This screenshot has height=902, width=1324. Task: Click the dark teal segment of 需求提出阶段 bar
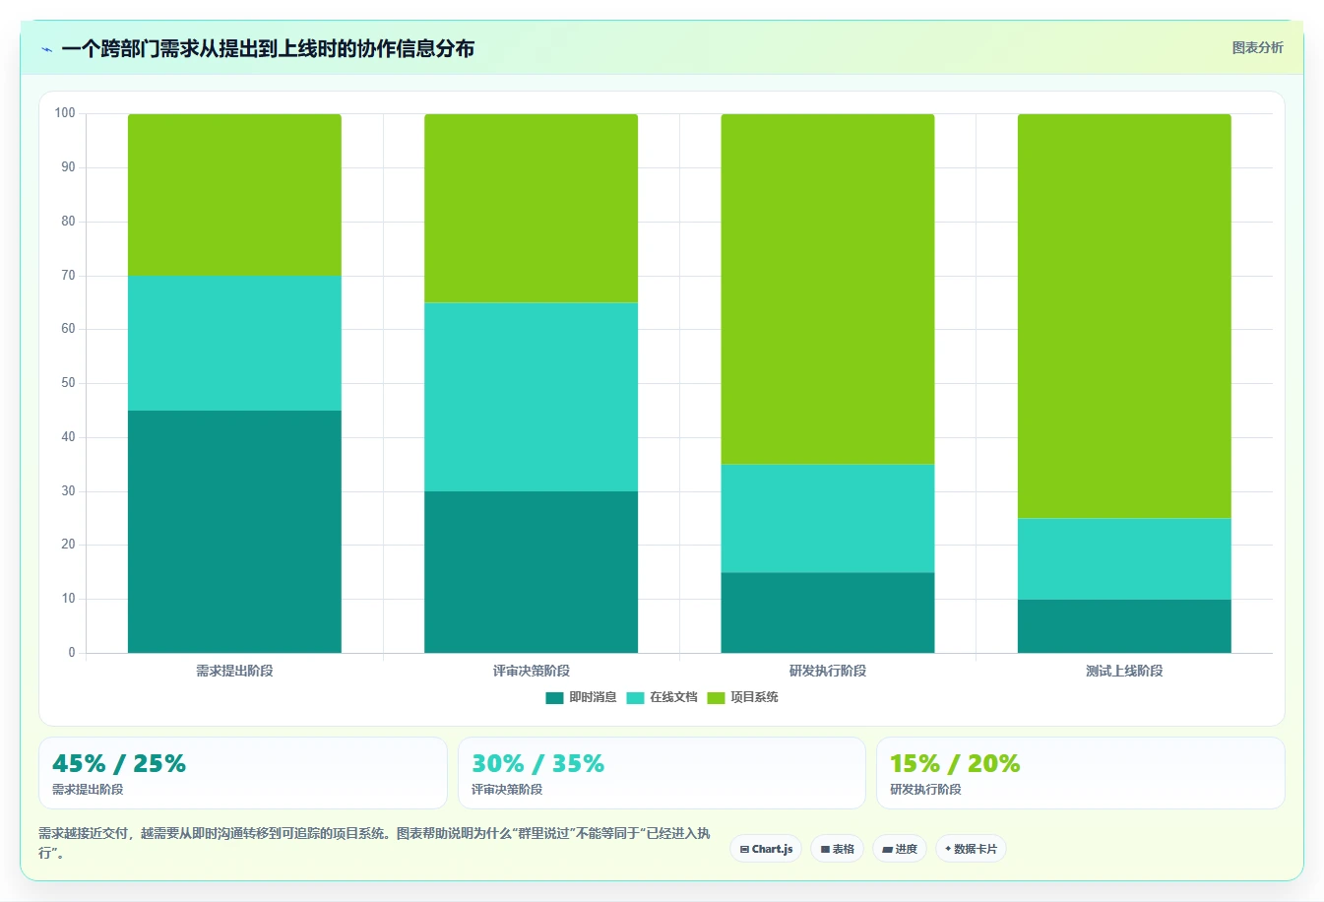coord(234,532)
